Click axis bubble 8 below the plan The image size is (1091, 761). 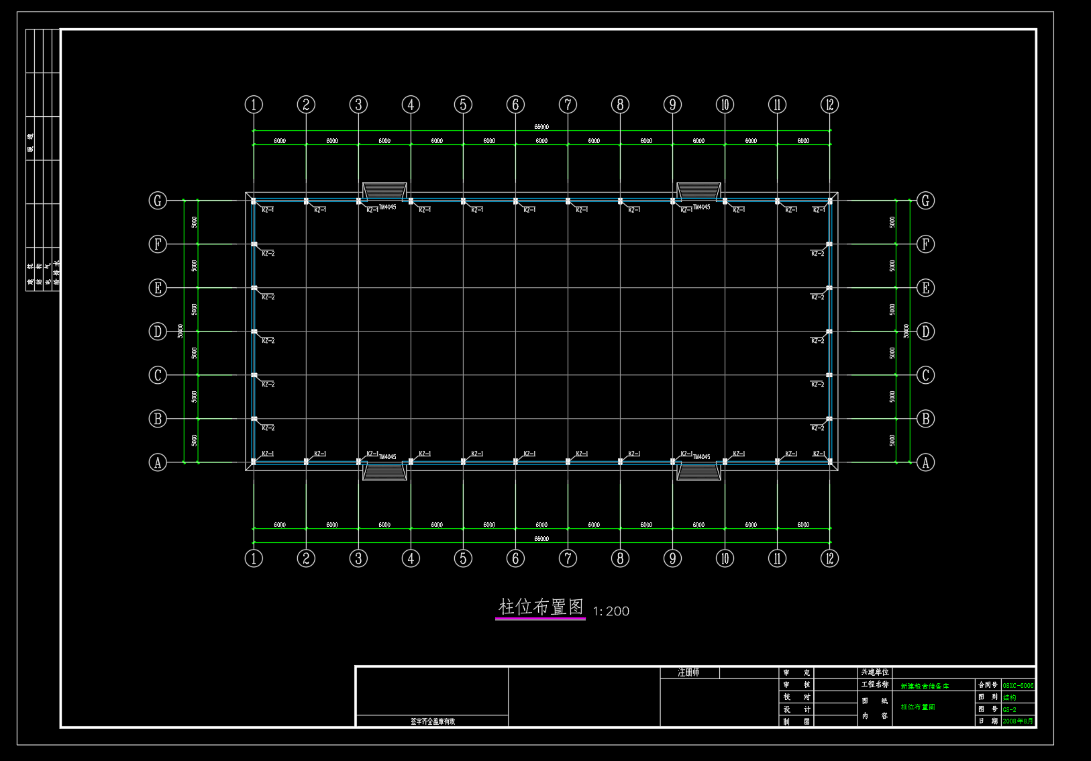[x=620, y=558]
